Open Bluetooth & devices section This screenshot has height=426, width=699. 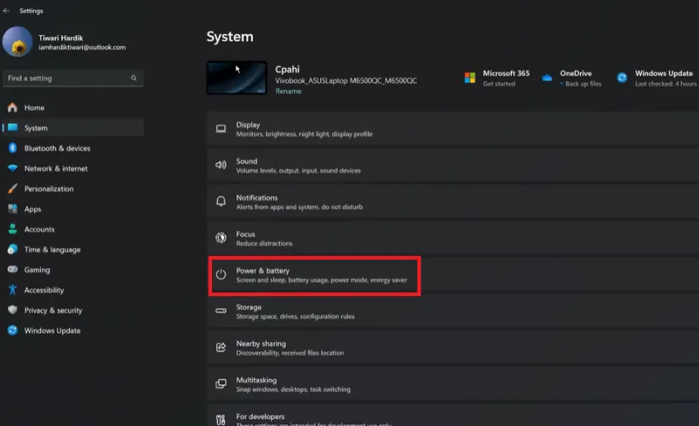(57, 148)
